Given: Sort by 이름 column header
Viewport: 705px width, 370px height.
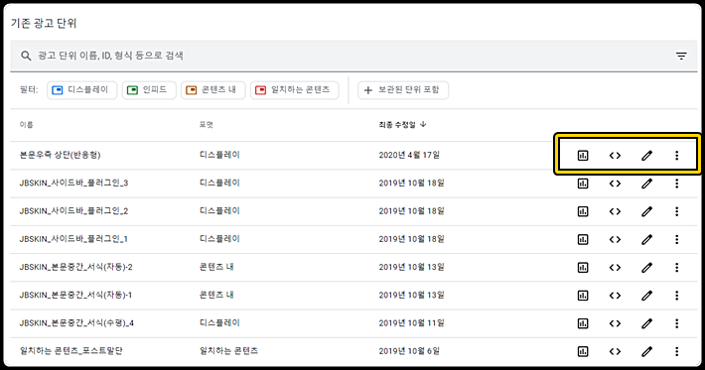Looking at the screenshot, I should click(x=26, y=124).
